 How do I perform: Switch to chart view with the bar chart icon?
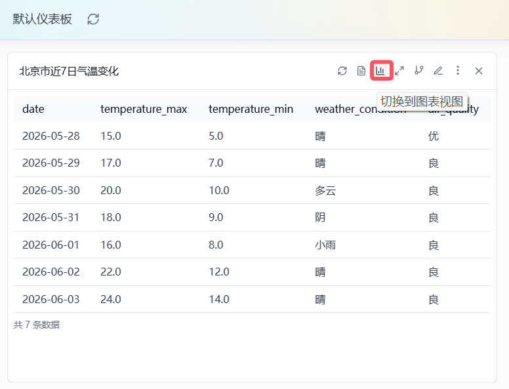tap(380, 70)
